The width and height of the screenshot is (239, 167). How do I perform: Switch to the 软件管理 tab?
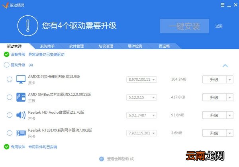(x=76, y=46)
